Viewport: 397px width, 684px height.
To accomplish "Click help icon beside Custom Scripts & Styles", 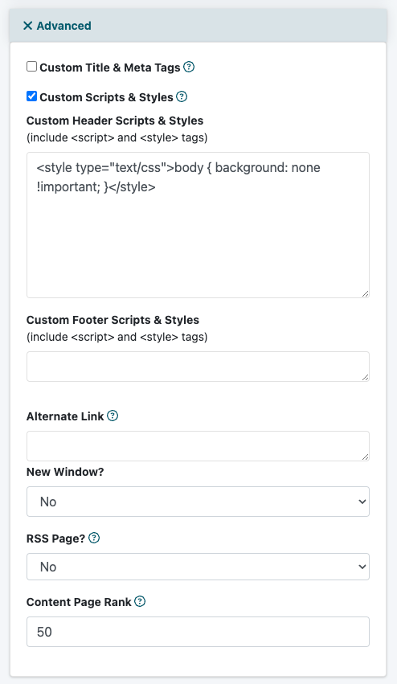I will (x=182, y=96).
